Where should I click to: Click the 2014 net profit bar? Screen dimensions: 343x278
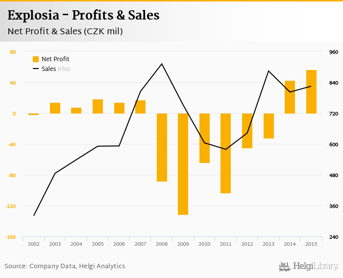290,97
